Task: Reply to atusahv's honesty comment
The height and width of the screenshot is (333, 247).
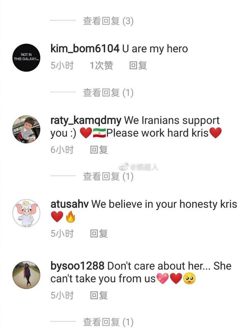Action: pos(99,233)
